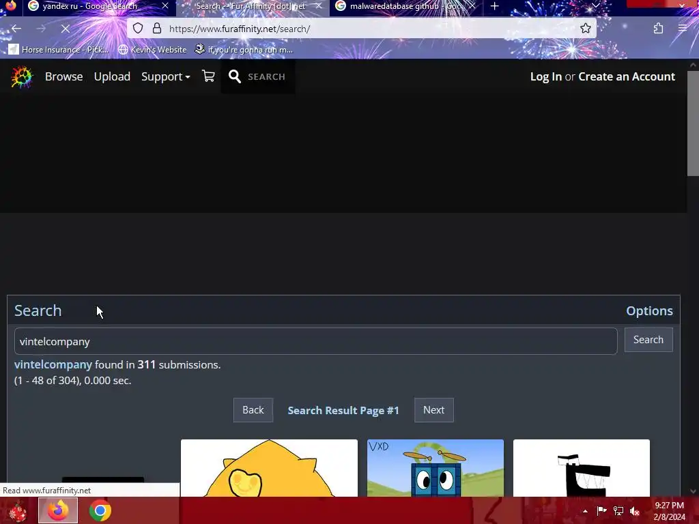The height and width of the screenshot is (524, 699).
Task: Click the network tray icon
Action: (x=618, y=510)
